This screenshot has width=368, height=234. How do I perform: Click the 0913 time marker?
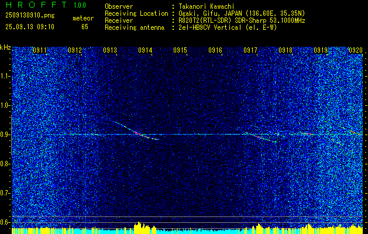point(110,50)
